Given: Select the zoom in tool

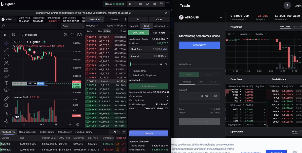Looking at the screenshot, I should 6,105.
